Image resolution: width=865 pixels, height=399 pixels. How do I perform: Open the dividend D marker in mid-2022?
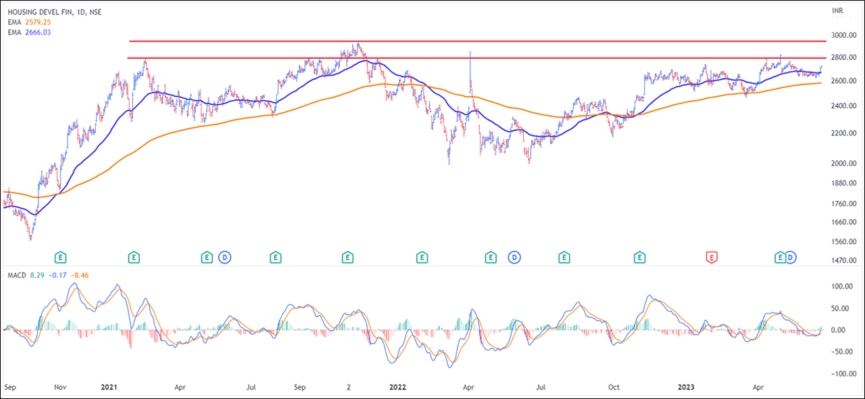point(515,257)
